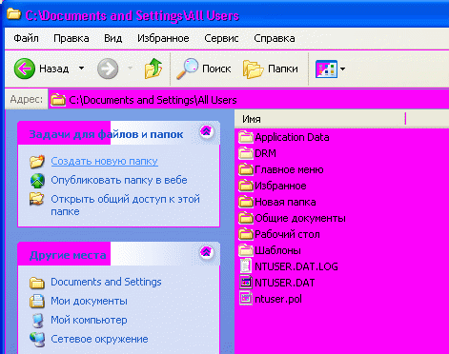
Task: Open the Сетевое окружение link
Action: coord(99,339)
